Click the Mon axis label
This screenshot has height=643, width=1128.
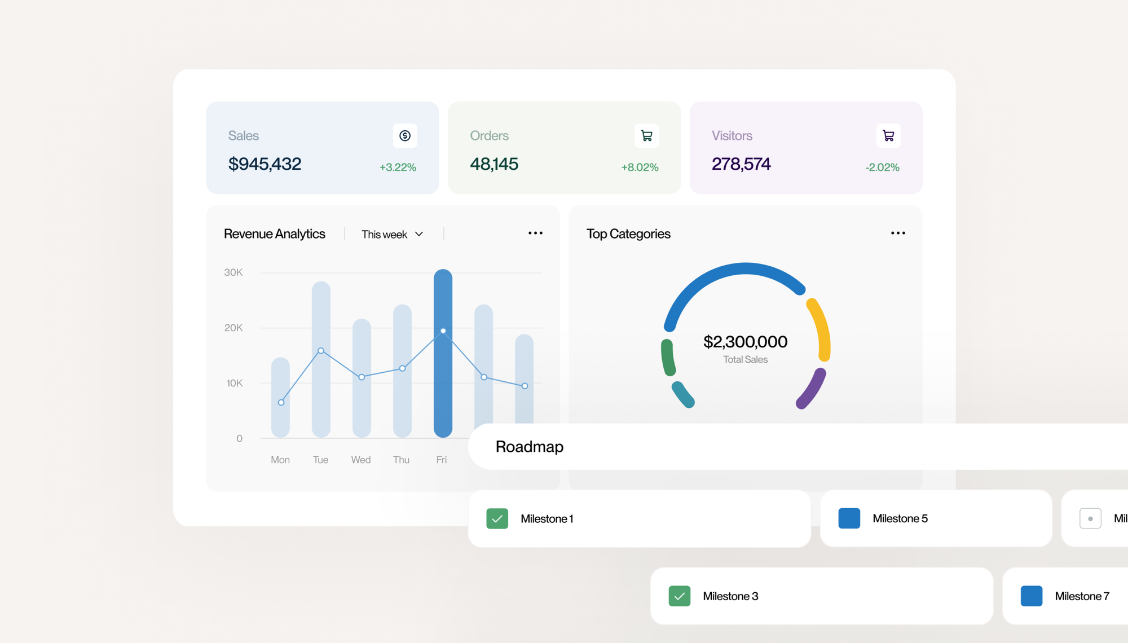click(x=280, y=460)
